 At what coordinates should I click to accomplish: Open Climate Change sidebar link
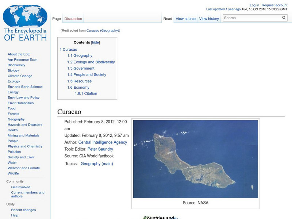click(20, 76)
